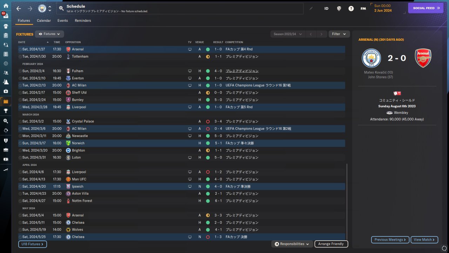449x253 pixels.
Task: Open the Club Info shield icon in the sidebar
Action: (6, 141)
